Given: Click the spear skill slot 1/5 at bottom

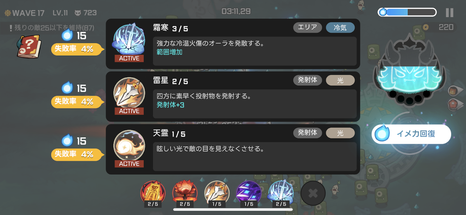Looking at the screenshot, I should [x=217, y=194].
